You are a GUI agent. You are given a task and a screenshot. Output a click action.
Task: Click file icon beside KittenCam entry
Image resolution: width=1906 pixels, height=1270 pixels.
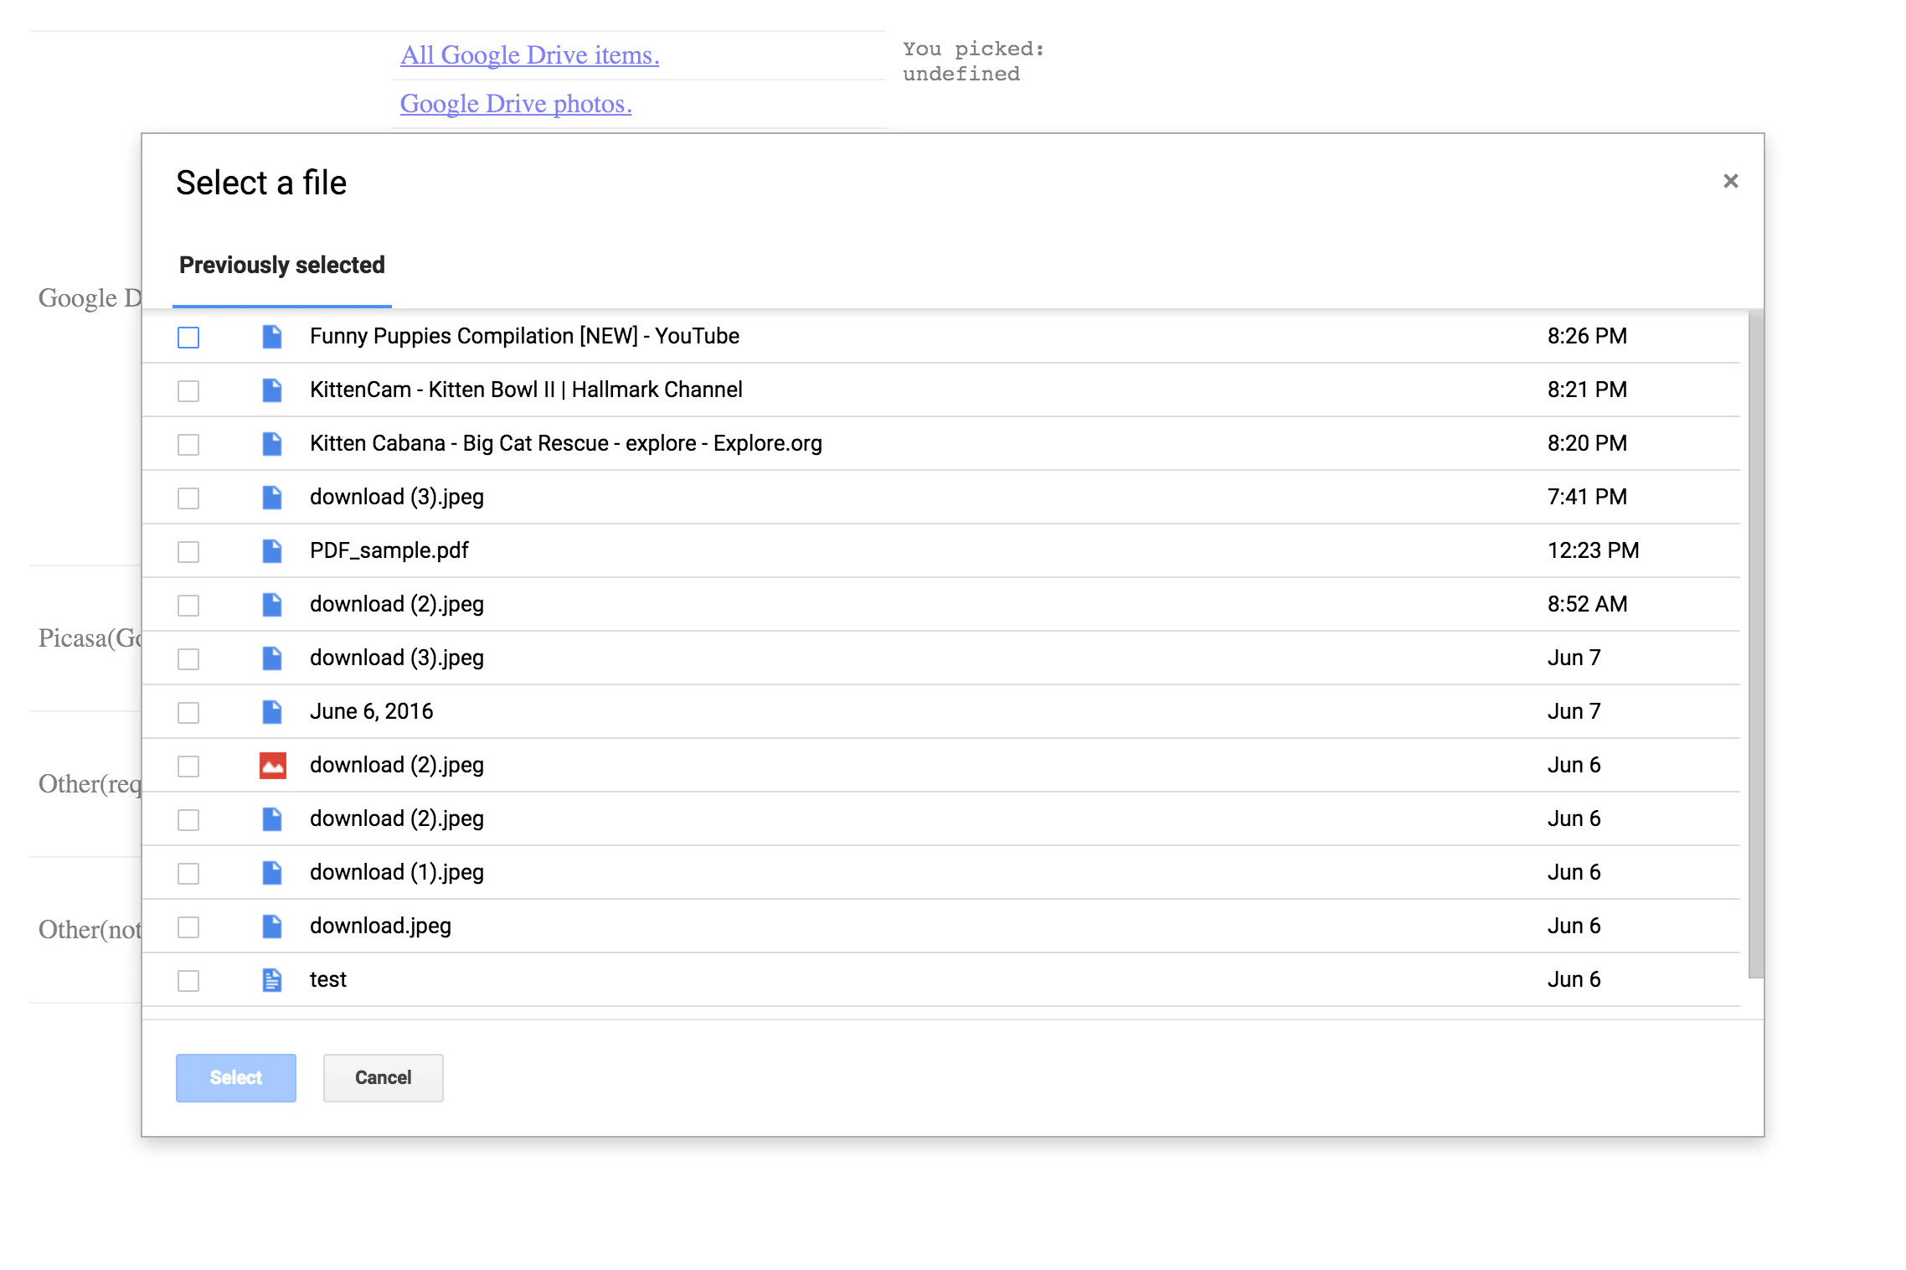tap(272, 390)
